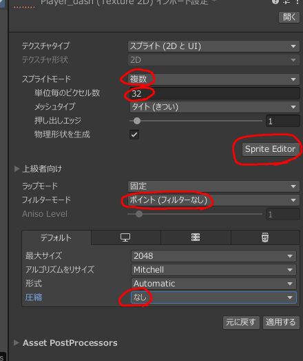Image resolution: width=303 pixels, height=361 pixels.
Task: Click the help question mark icon
Action: 275,2
